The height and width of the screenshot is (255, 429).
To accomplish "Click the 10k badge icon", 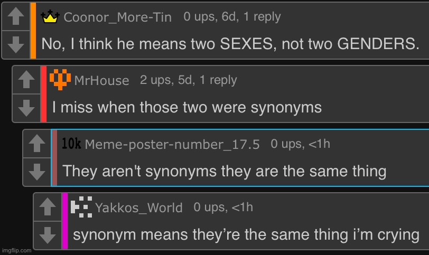I will click(x=71, y=144).
